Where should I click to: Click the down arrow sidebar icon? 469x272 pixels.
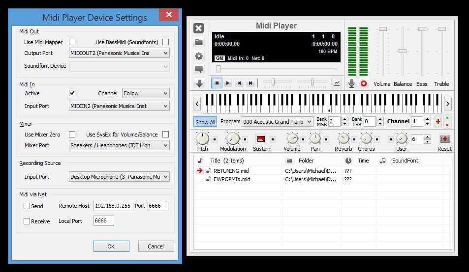(x=199, y=83)
